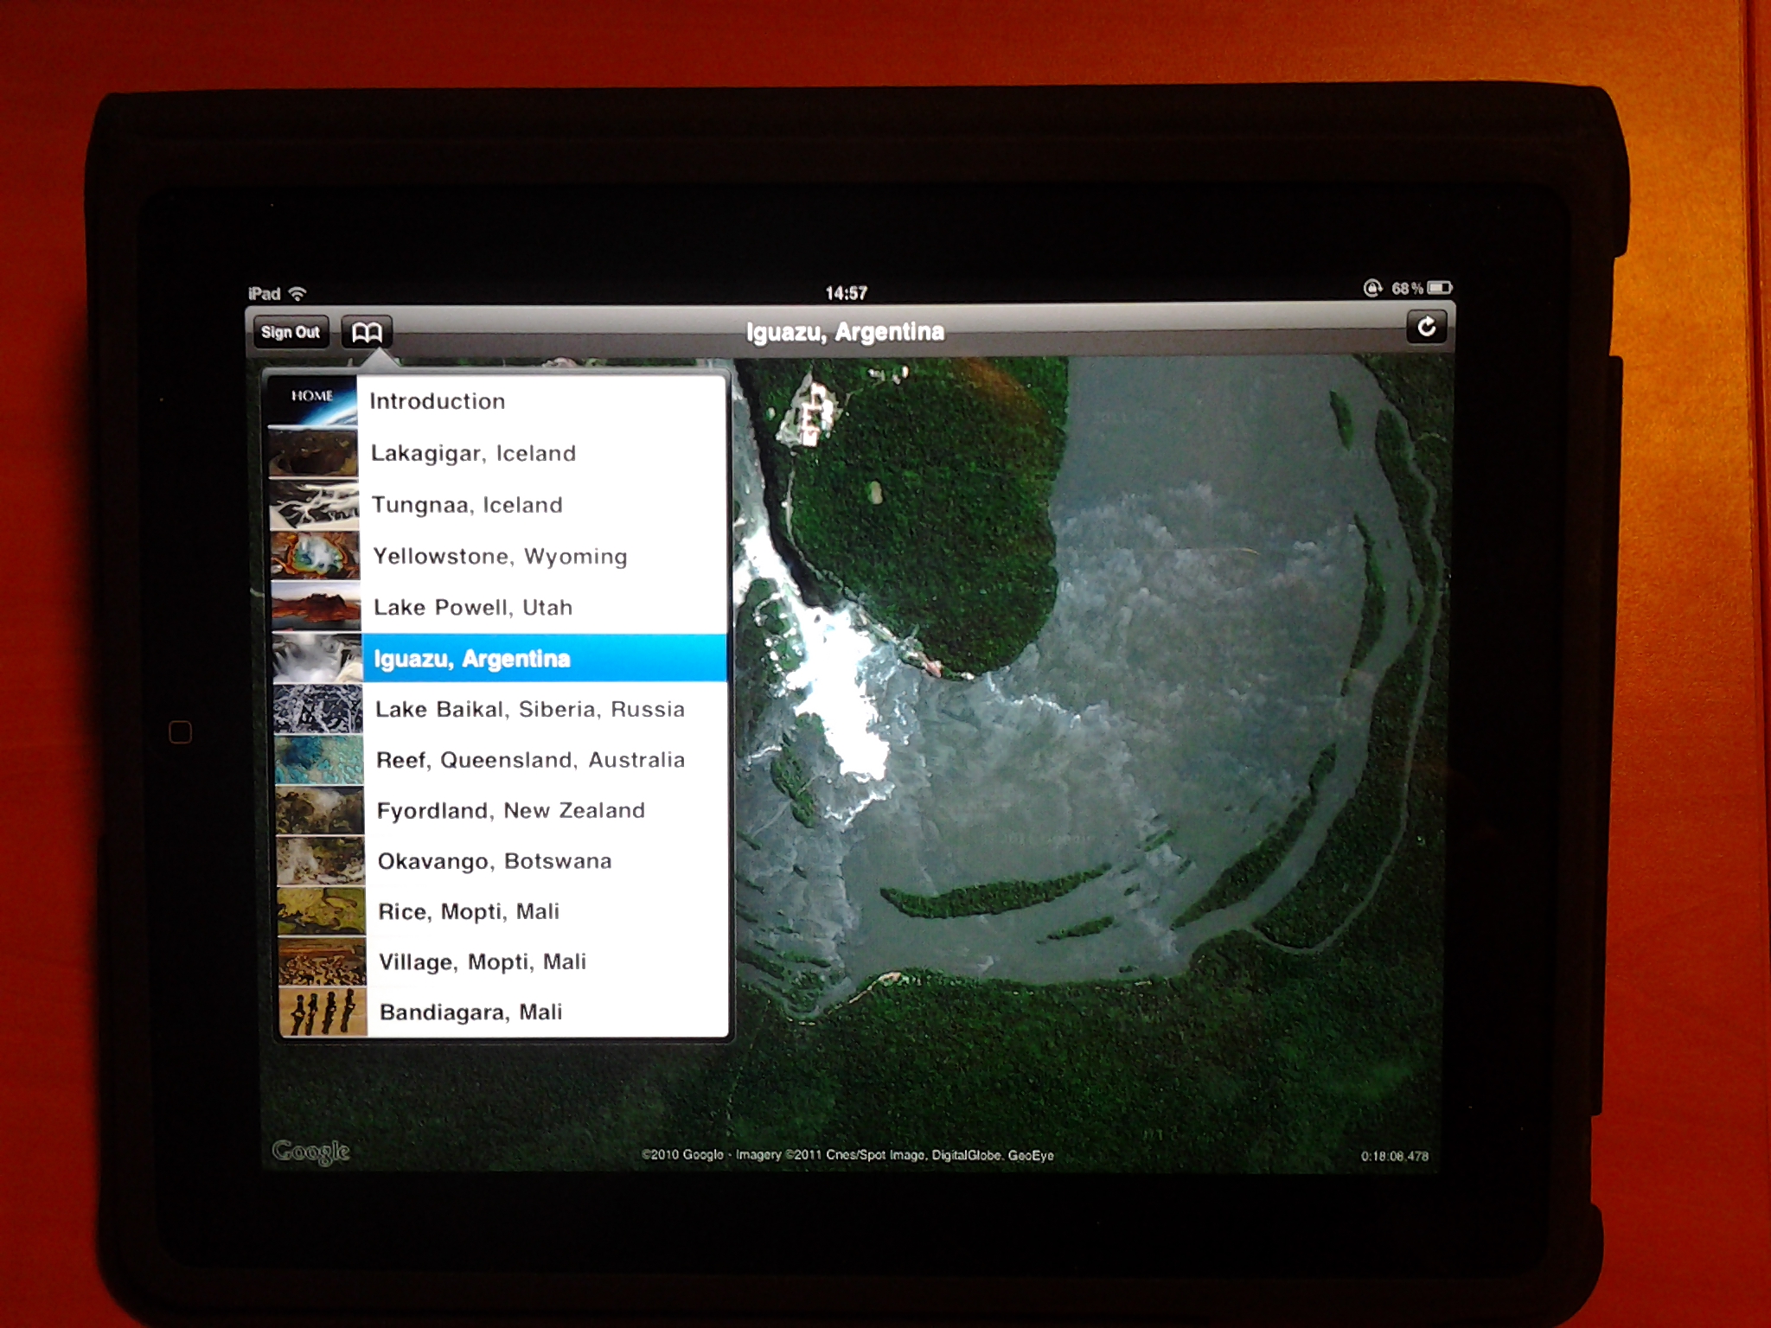Go to Lake Powell, Utah
This screenshot has height=1328, width=1771.
tap(473, 607)
